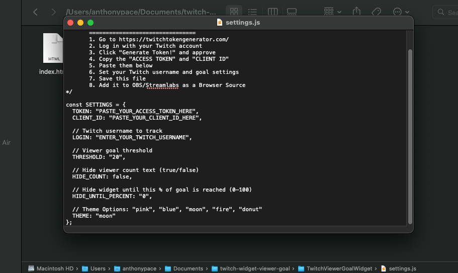458x273 pixels.
Task: Click TwitchViewerGoalWidget in the path bar
Action: click(x=335, y=268)
